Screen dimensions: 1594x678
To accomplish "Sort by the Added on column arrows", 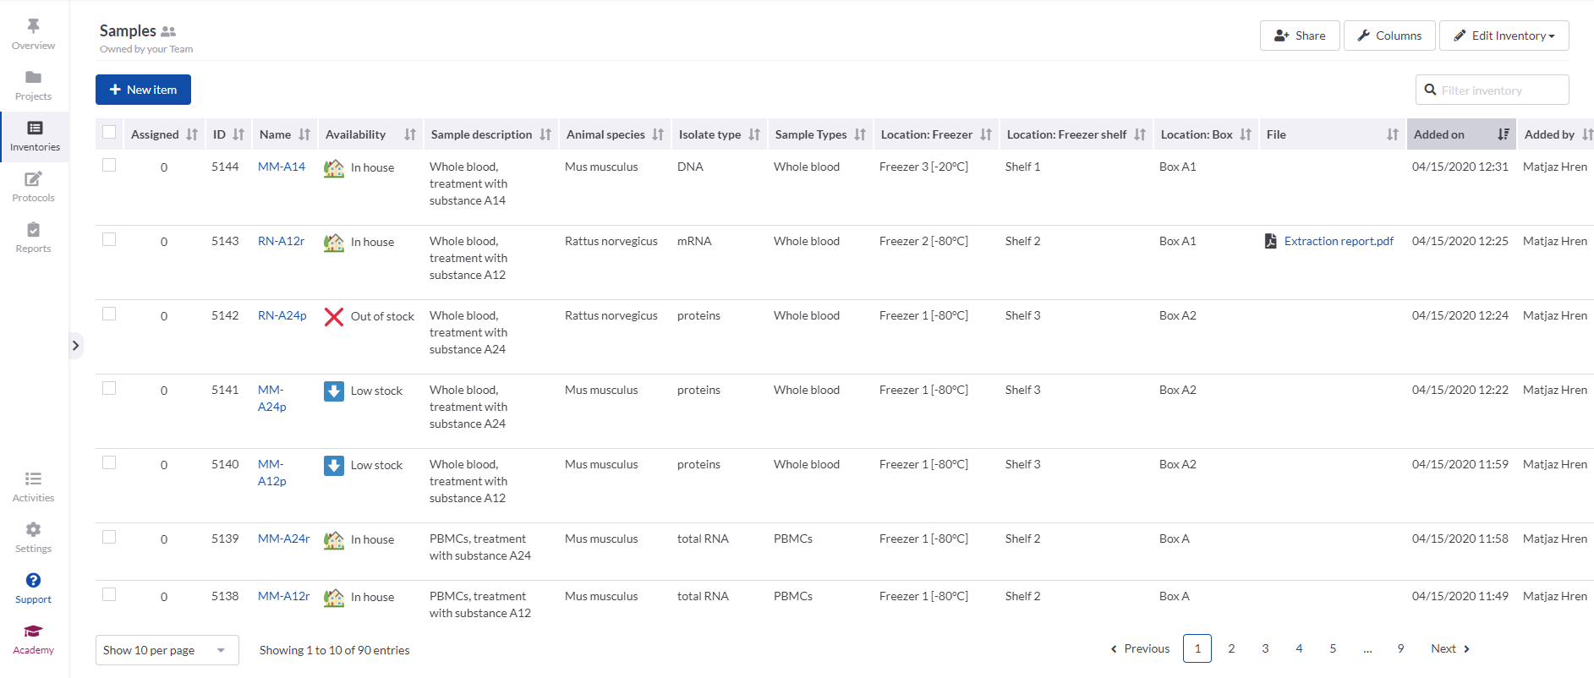I will [1504, 134].
